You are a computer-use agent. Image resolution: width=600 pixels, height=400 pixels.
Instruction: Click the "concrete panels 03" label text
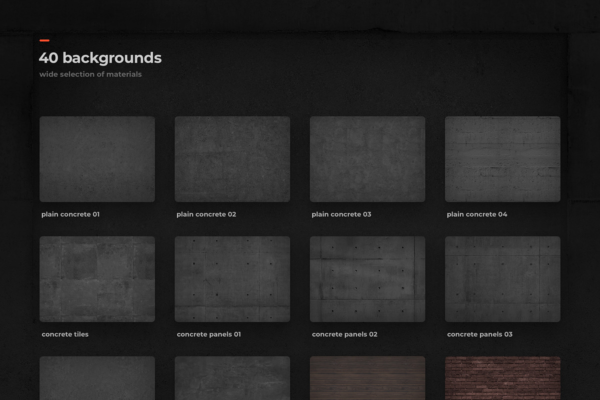coord(479,334)
